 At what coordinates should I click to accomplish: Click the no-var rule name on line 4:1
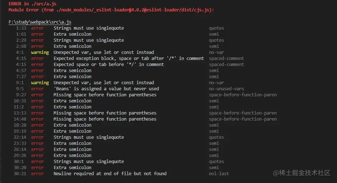(216, 52)
